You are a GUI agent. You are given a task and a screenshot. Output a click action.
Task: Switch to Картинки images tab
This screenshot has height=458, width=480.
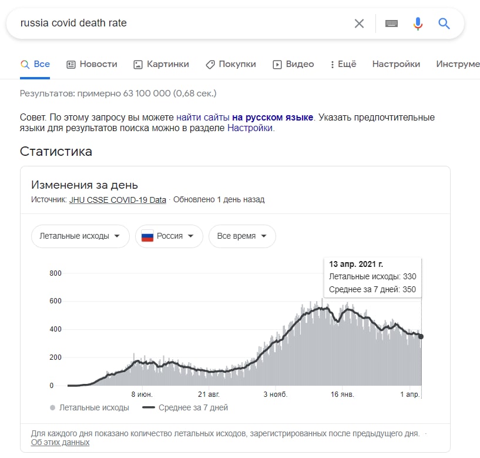coord(162,64)
